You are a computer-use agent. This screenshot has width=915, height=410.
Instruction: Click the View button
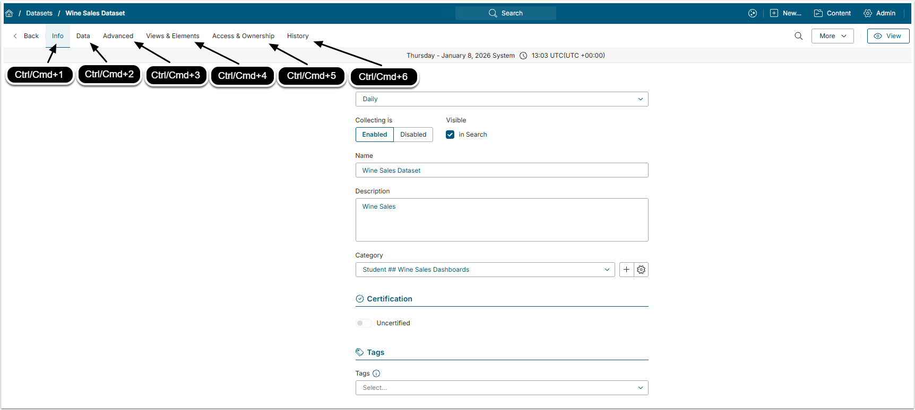point(888,36)
